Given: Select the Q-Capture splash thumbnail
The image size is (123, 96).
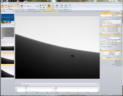Looking at the screenshot, I should point(8,19).
